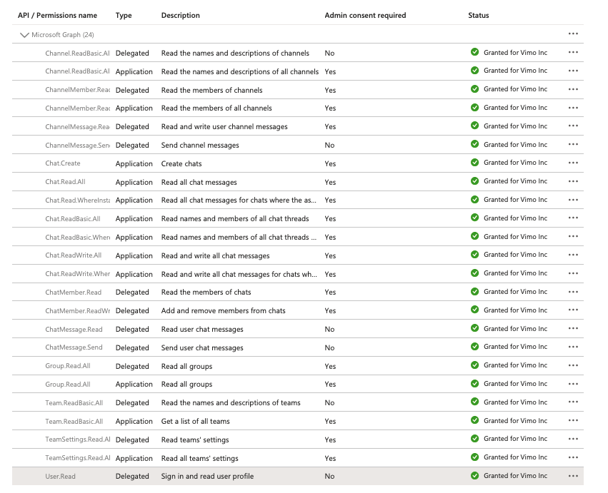
Task: Open ellipsis menu for 'Read all teams' settings' row
Action: tap(573, 458)
